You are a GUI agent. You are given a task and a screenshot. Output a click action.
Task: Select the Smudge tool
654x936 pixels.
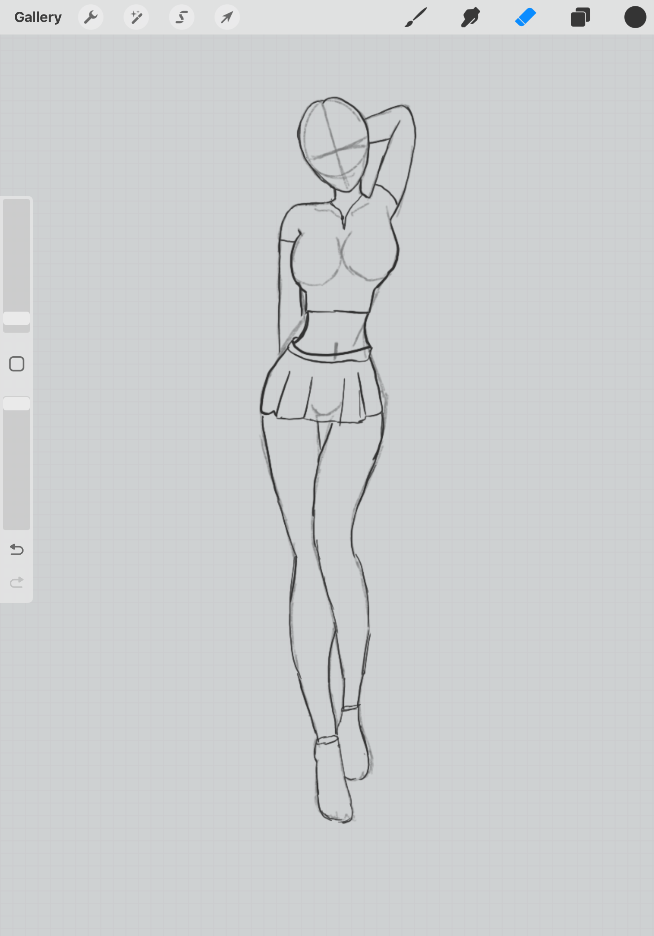pyautogui.click(x=471, y=17)
